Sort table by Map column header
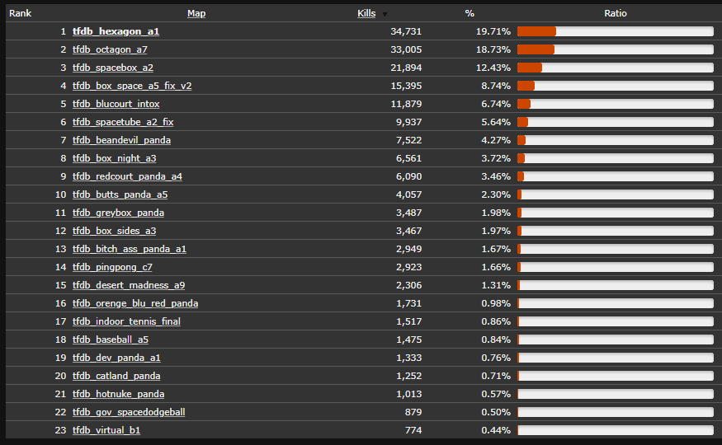The height and width of the screenshot is (445, 722). (x=196, y=13)
